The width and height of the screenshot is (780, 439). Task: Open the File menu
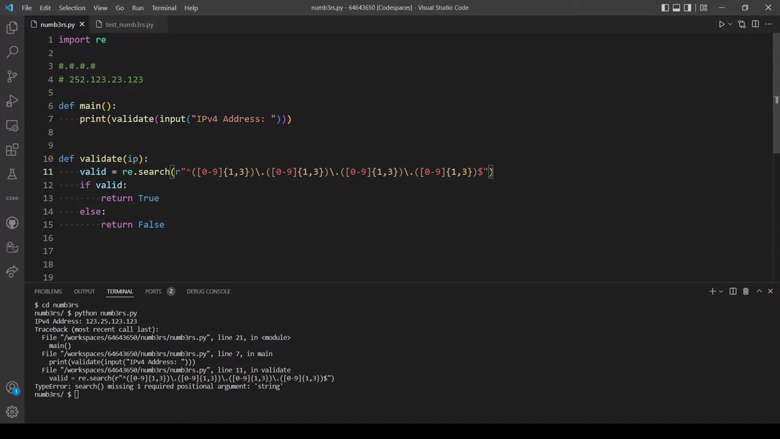click(27, 8)
